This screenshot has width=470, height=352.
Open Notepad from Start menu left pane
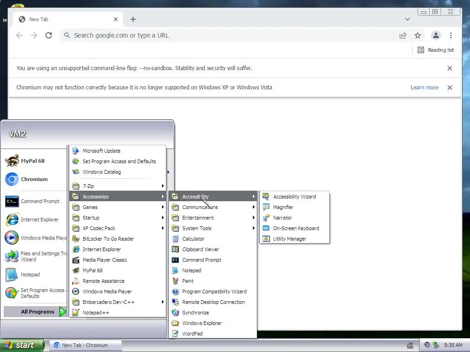[34, 275]
